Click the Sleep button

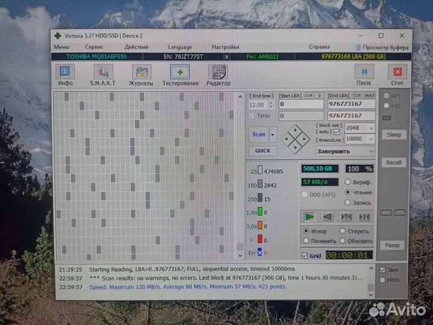pos(394,135)
